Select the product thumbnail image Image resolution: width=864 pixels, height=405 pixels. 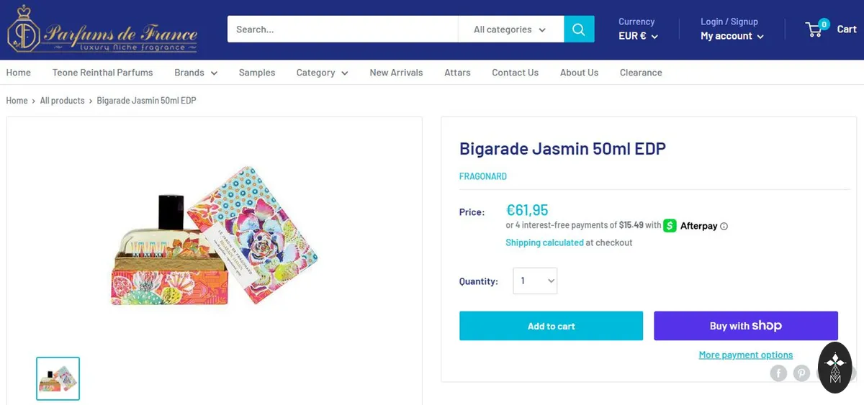tap(58, 378)
